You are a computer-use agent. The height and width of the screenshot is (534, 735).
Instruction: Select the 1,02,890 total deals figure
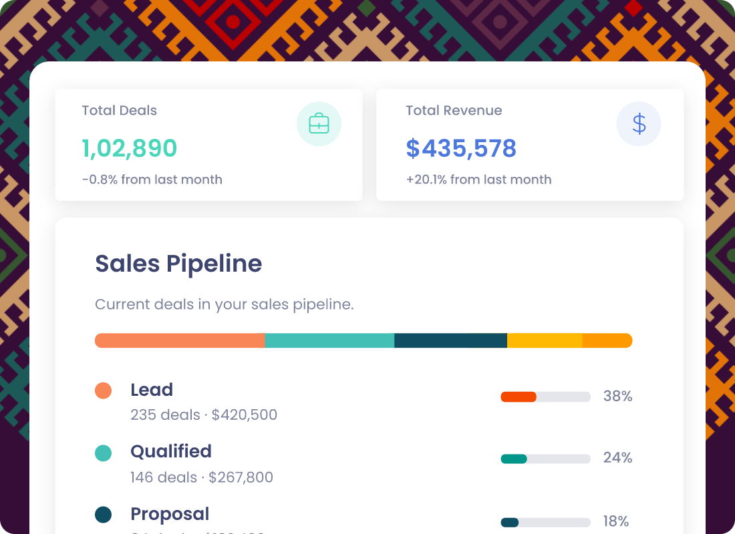pos(130,148)
